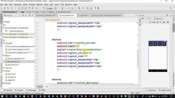Click the blue info warnings icon in Preview
The width and height of the screenshot is (175, 98).
click(168, 22)
